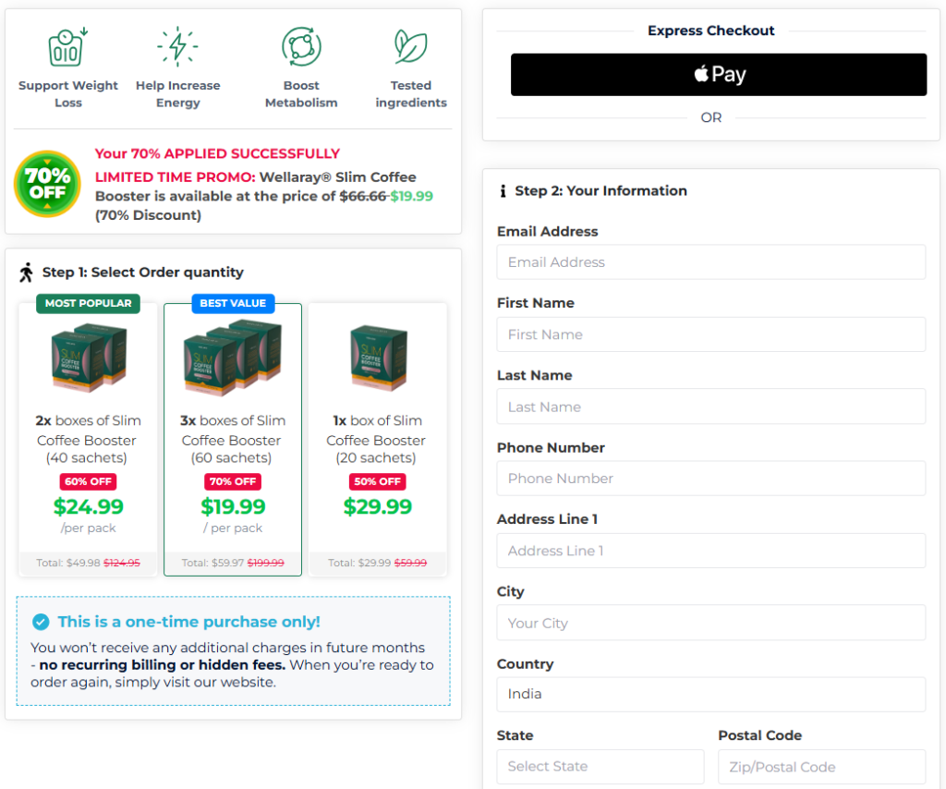Click 'This is a one-time purchase only!' heading

click(x=188, y=622)
